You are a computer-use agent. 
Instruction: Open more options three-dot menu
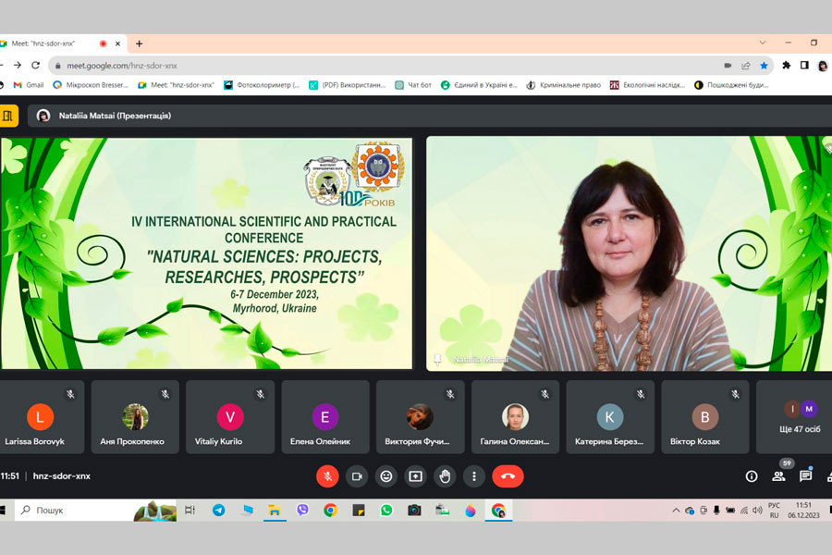(474, 476)
